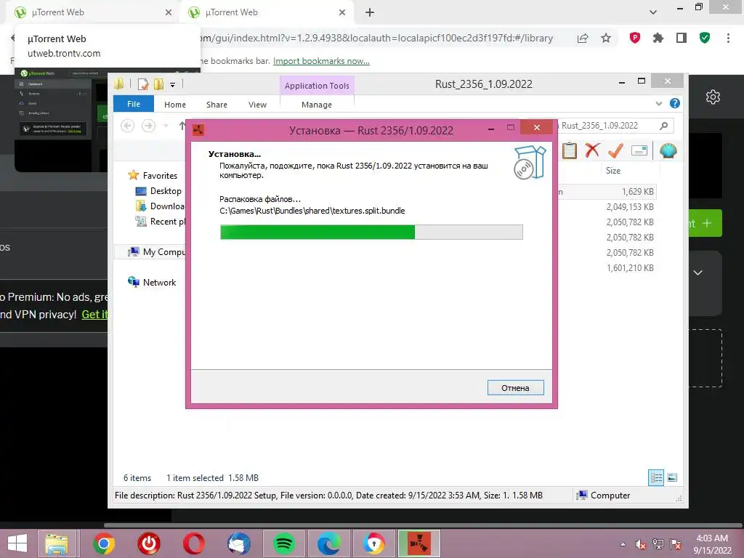Click the rename toolbar icon
744x558 pixels.
click(639, 151)
